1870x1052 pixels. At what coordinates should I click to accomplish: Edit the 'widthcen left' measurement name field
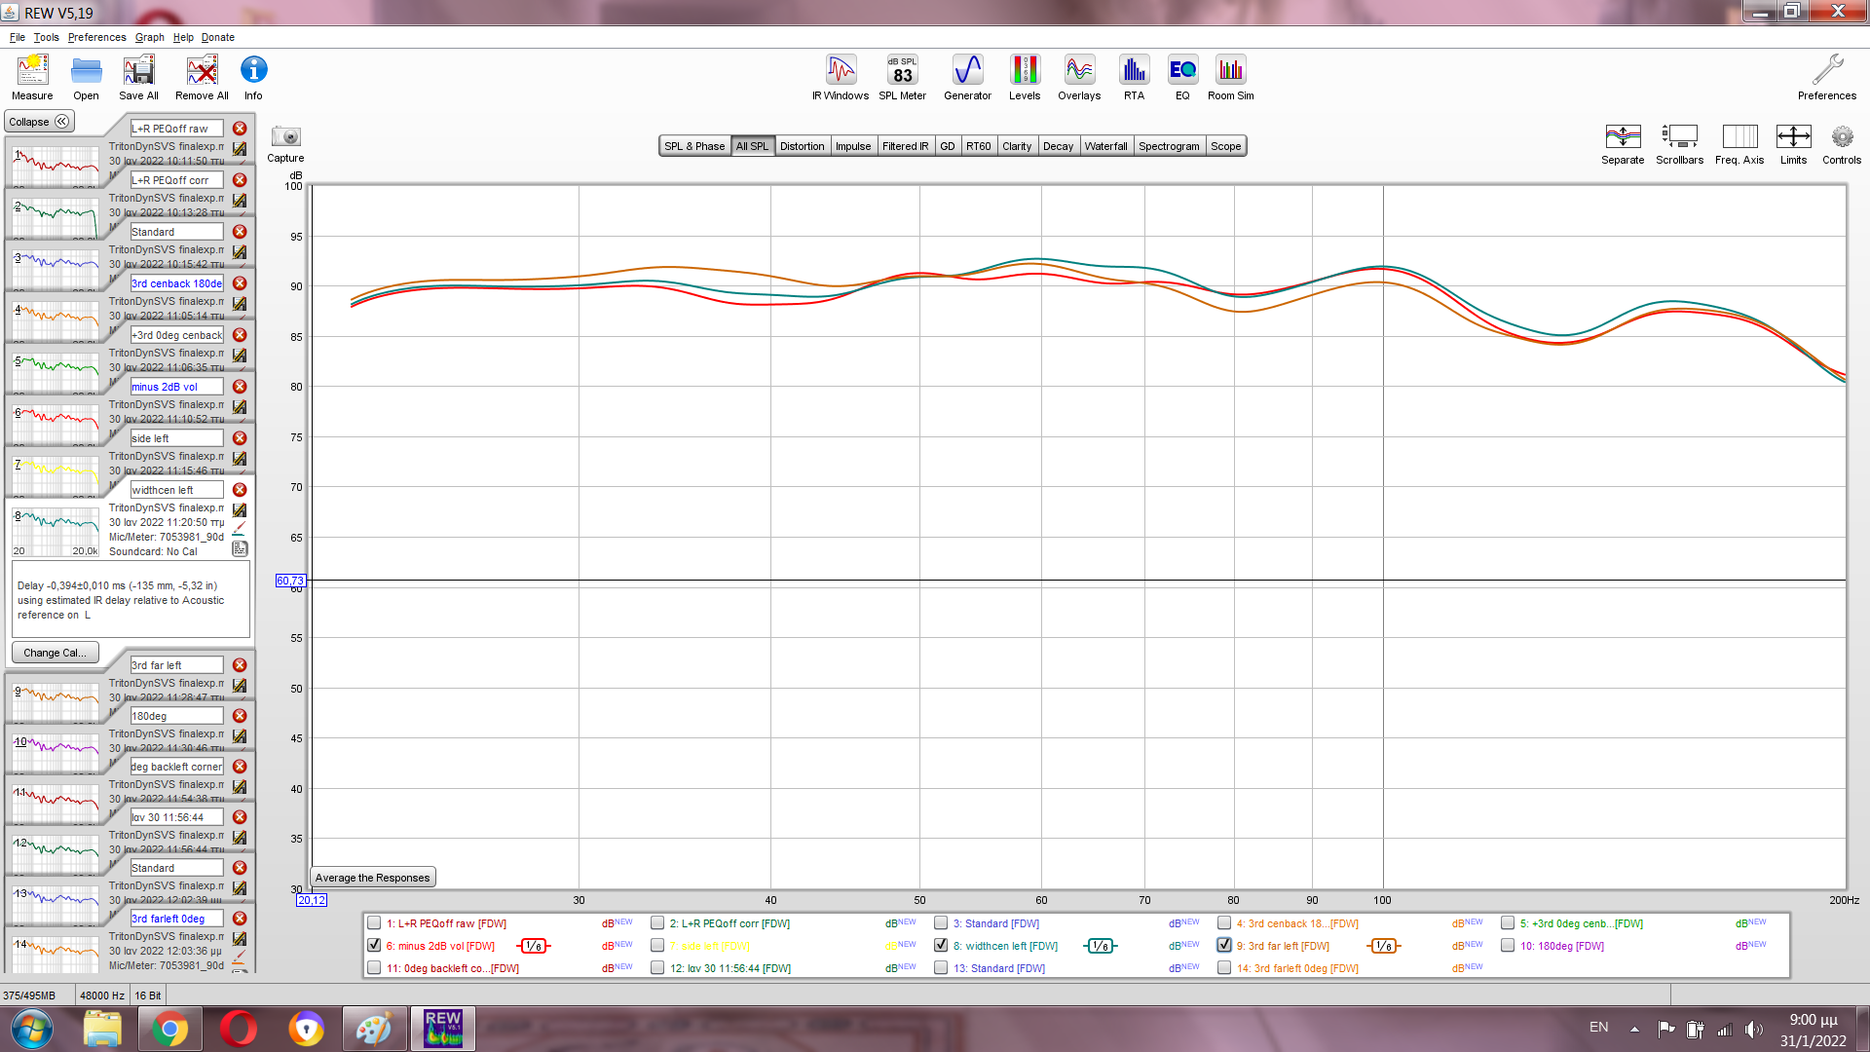(177, 490)
